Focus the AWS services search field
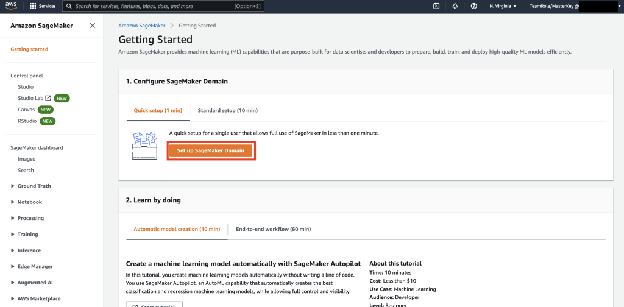The image size is (624, 307). [163, 6]
